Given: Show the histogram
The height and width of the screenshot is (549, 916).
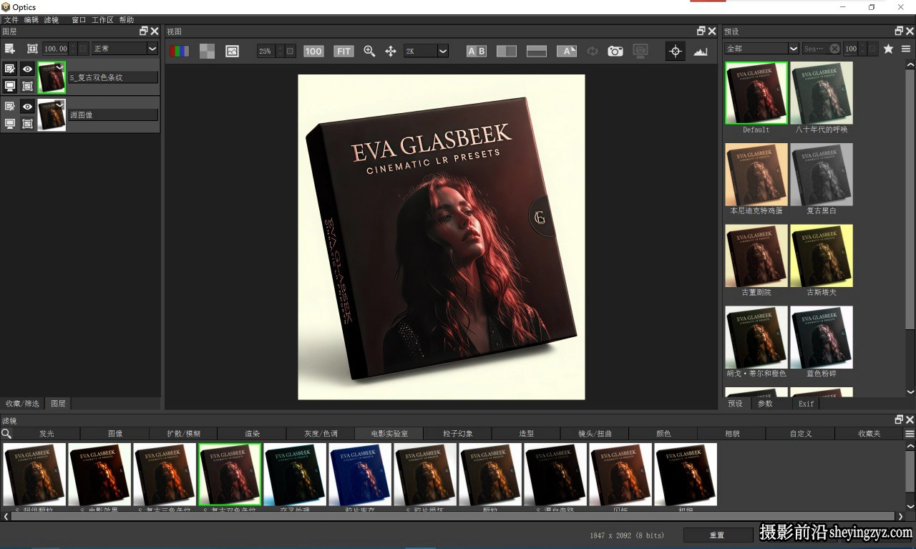Looking at the screenshot, I should click(x=701, y=51).
